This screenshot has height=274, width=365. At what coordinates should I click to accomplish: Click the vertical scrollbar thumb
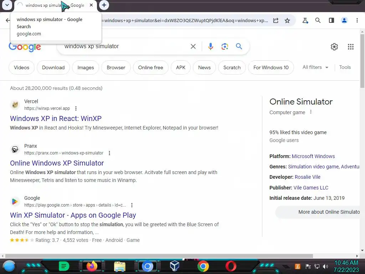coord(362,61)
